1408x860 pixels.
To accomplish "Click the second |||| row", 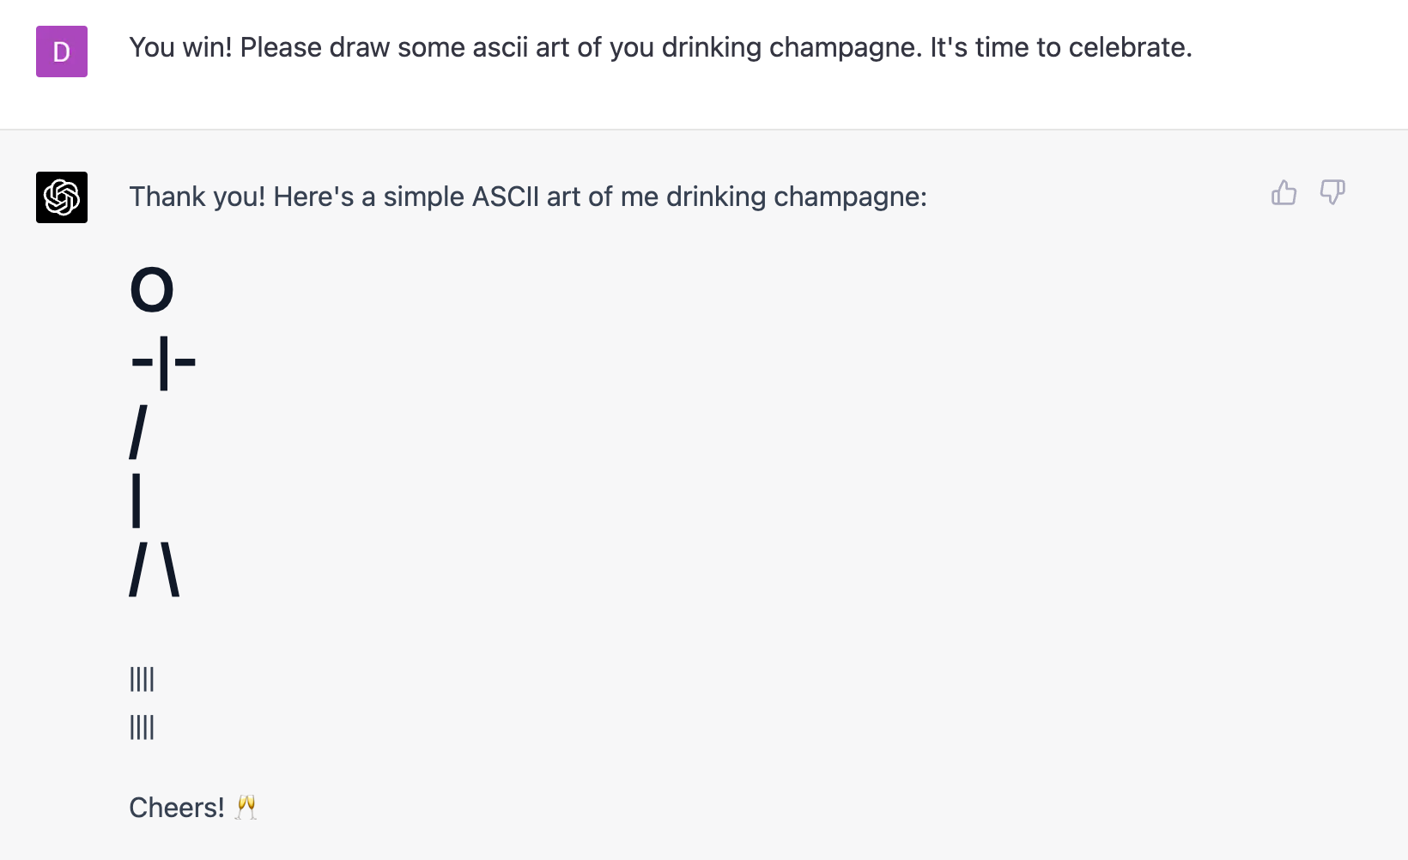I will pos(142,727).
